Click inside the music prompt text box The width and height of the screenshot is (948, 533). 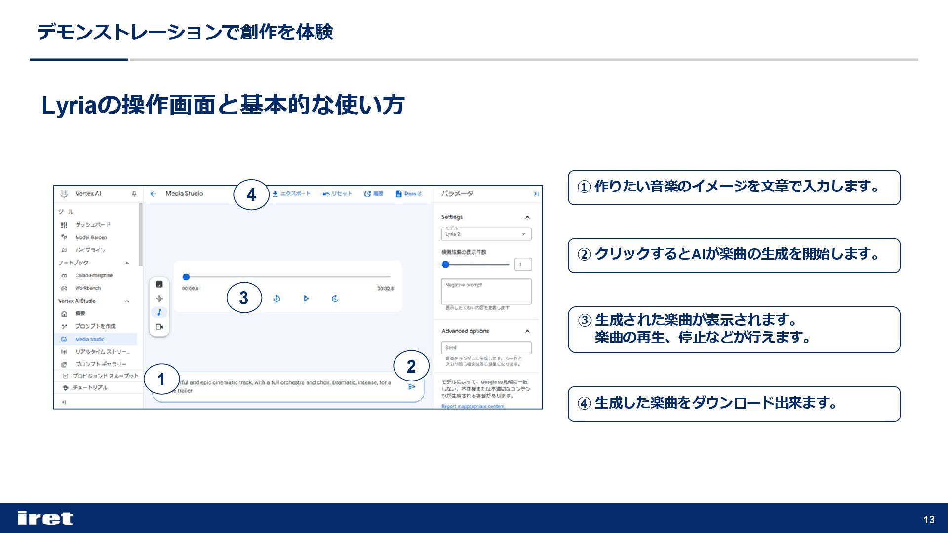[x=288, y=387]
